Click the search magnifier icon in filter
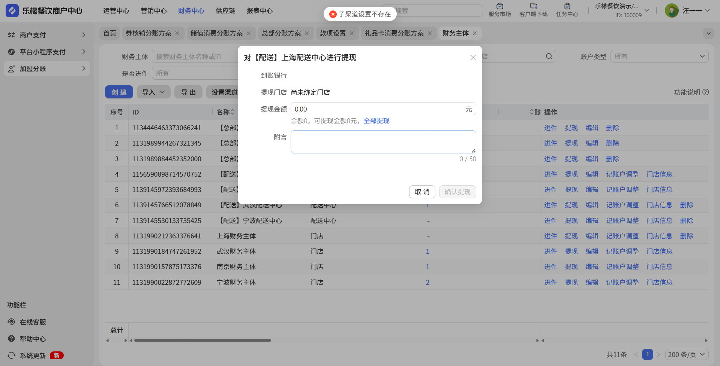This screenshot has height=366, width=720. (x=549, y=57)
